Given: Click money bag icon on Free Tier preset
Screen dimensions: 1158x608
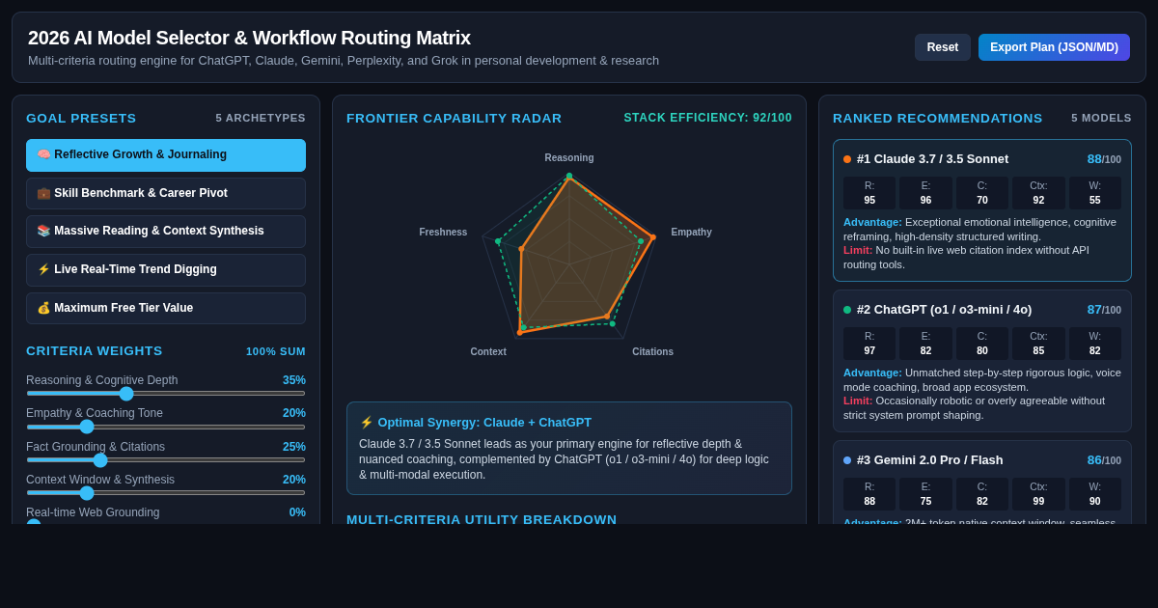Looking at the screenshot, I should tap(43, 308).
